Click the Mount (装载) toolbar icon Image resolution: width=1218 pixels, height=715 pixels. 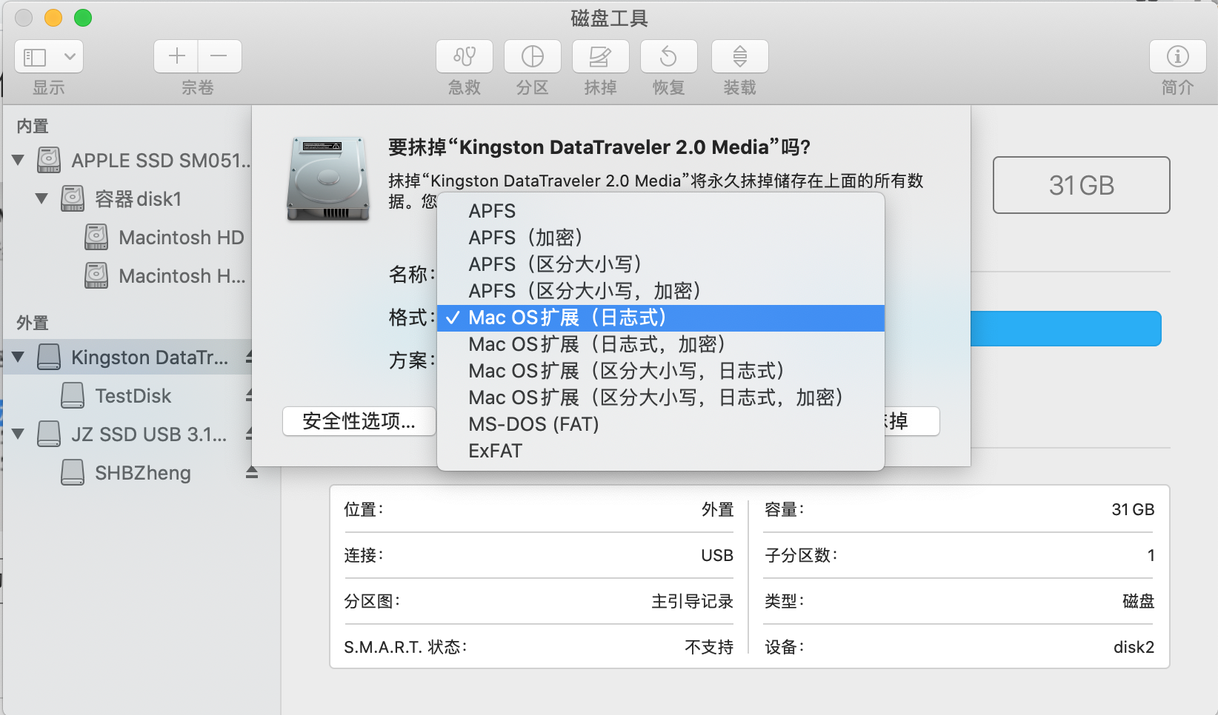point(739,57)
